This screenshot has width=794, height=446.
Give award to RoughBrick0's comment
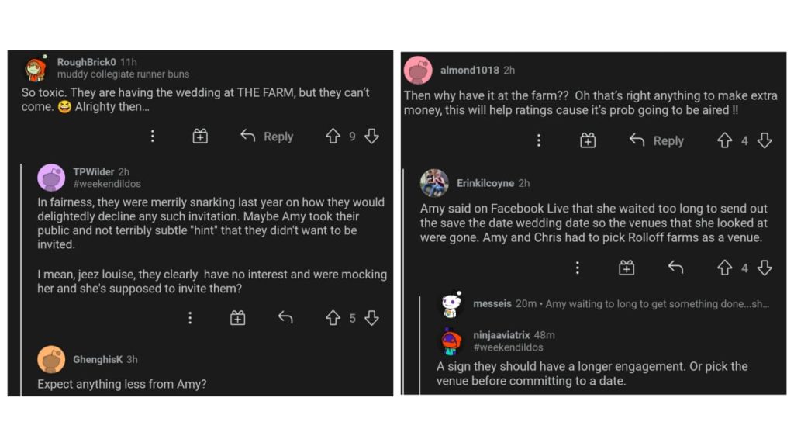click(200, 137)
